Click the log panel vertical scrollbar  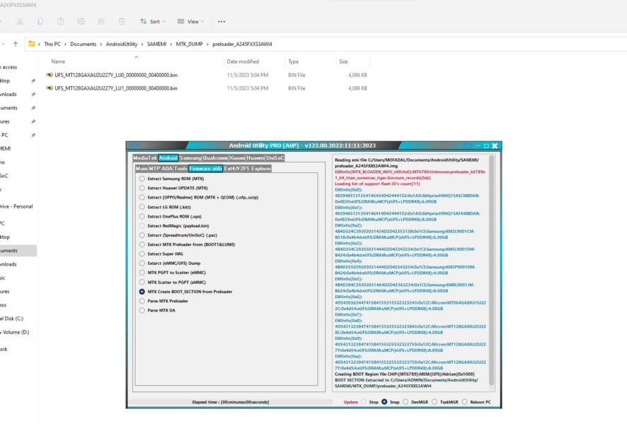pyautogui.click(x=491, y=271)
